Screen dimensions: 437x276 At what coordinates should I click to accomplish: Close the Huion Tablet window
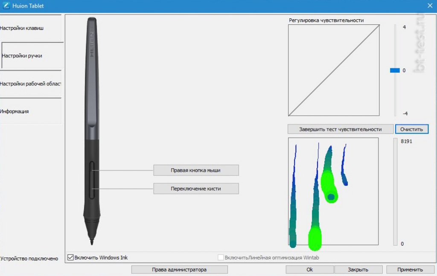pyautogui.click(x=430, y=6)
